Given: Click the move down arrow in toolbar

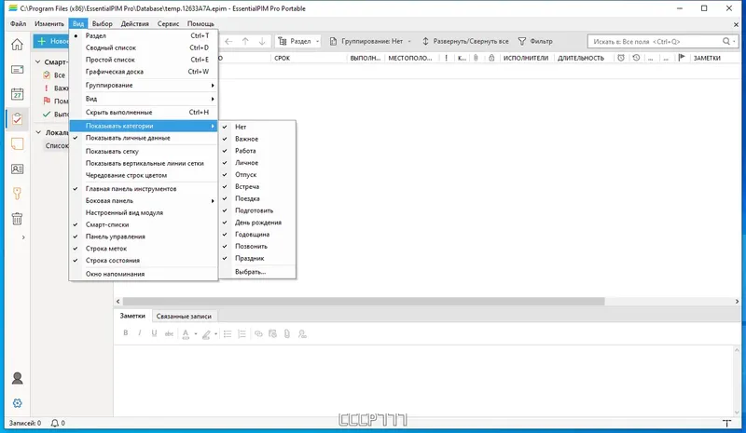Looking at the screenshot, I should coord(262,41).
